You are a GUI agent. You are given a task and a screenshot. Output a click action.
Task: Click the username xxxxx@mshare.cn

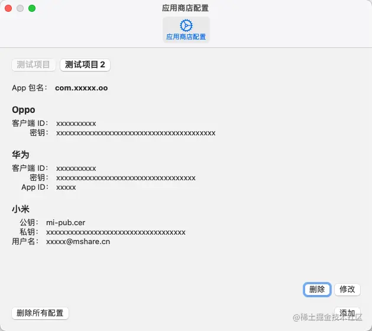[78, 242]
